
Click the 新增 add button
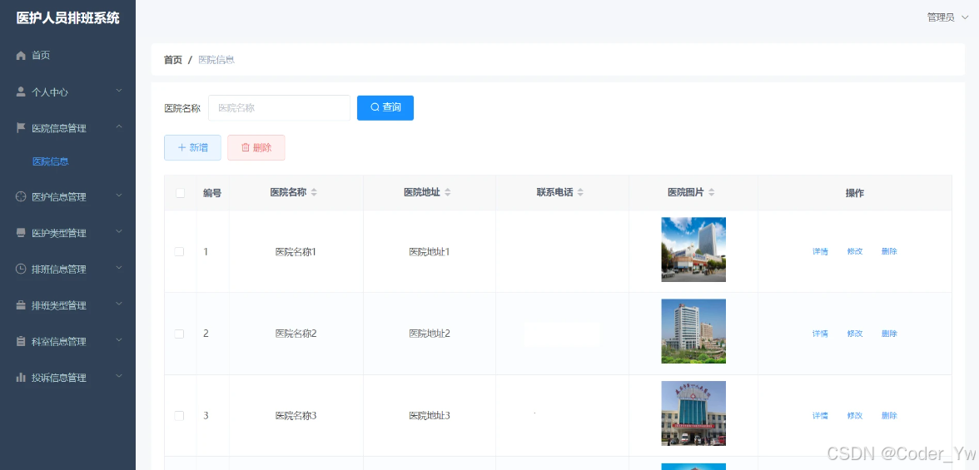pos(192,147)
